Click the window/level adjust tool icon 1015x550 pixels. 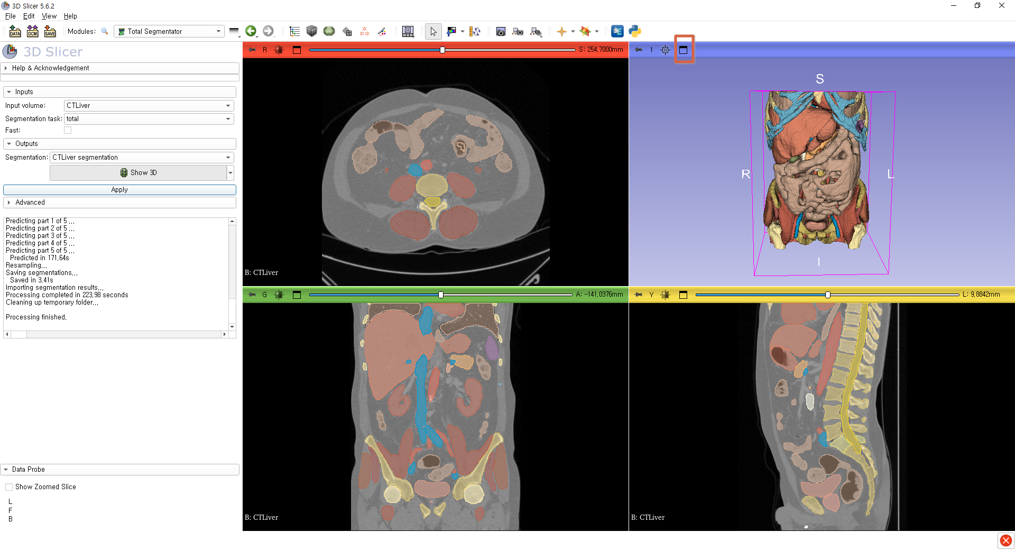coord(451,32)
